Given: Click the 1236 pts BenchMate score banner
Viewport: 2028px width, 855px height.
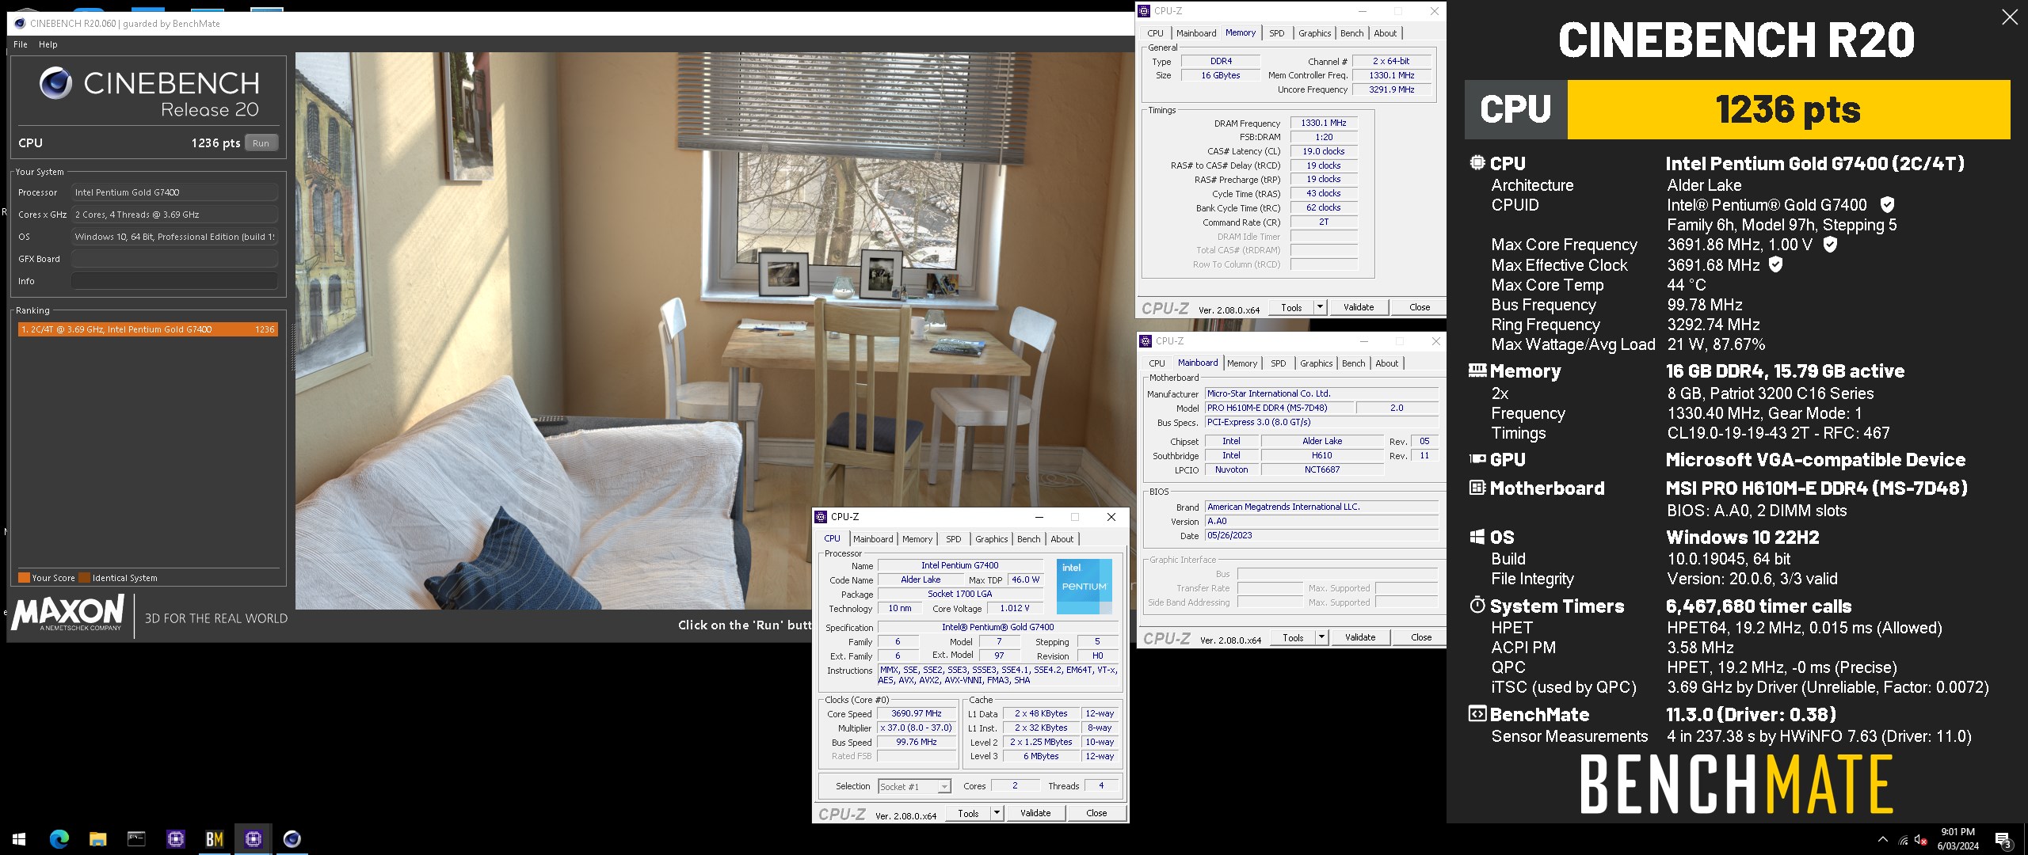Looking at the screenshot, I should (1789, 109).
